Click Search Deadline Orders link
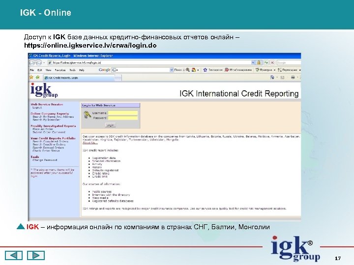Viewport: 354px width, 265px height. click(49, 144)
